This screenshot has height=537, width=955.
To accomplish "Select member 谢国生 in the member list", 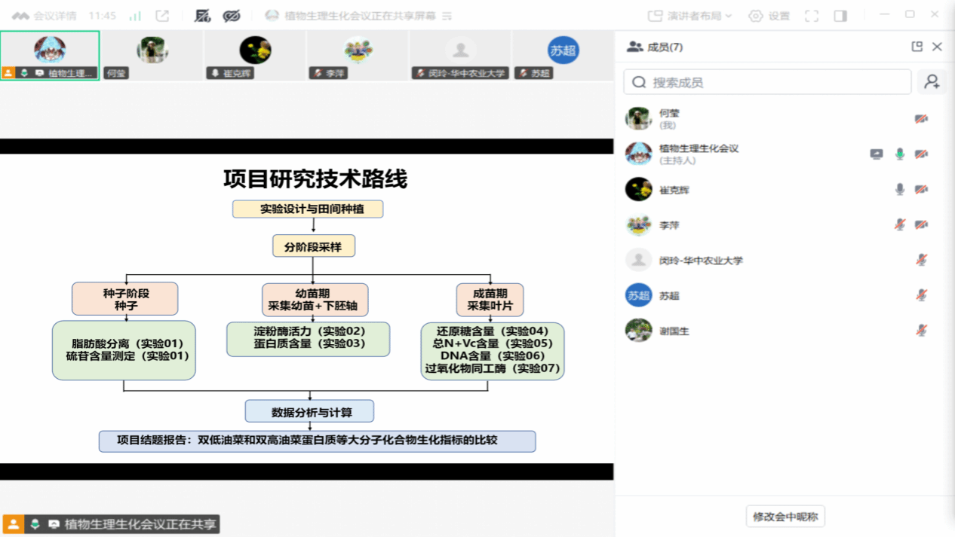I will (785, 331).
